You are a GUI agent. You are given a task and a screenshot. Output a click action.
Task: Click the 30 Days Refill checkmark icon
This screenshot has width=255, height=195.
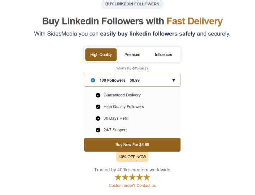click(x=98, y=118)
